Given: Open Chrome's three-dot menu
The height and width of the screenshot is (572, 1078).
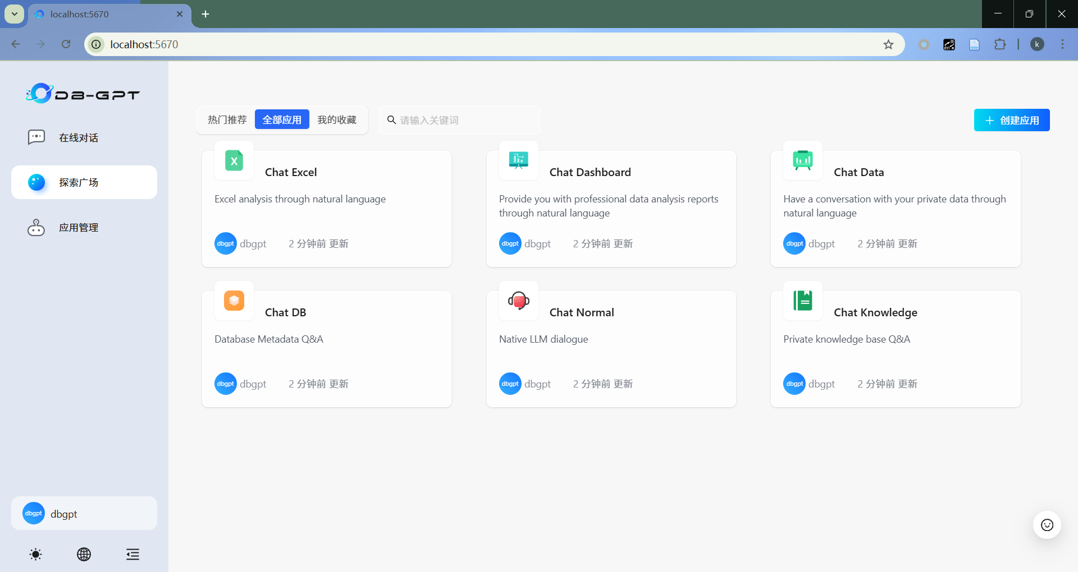Looking at the screenshot, I should pos(1062,44).
